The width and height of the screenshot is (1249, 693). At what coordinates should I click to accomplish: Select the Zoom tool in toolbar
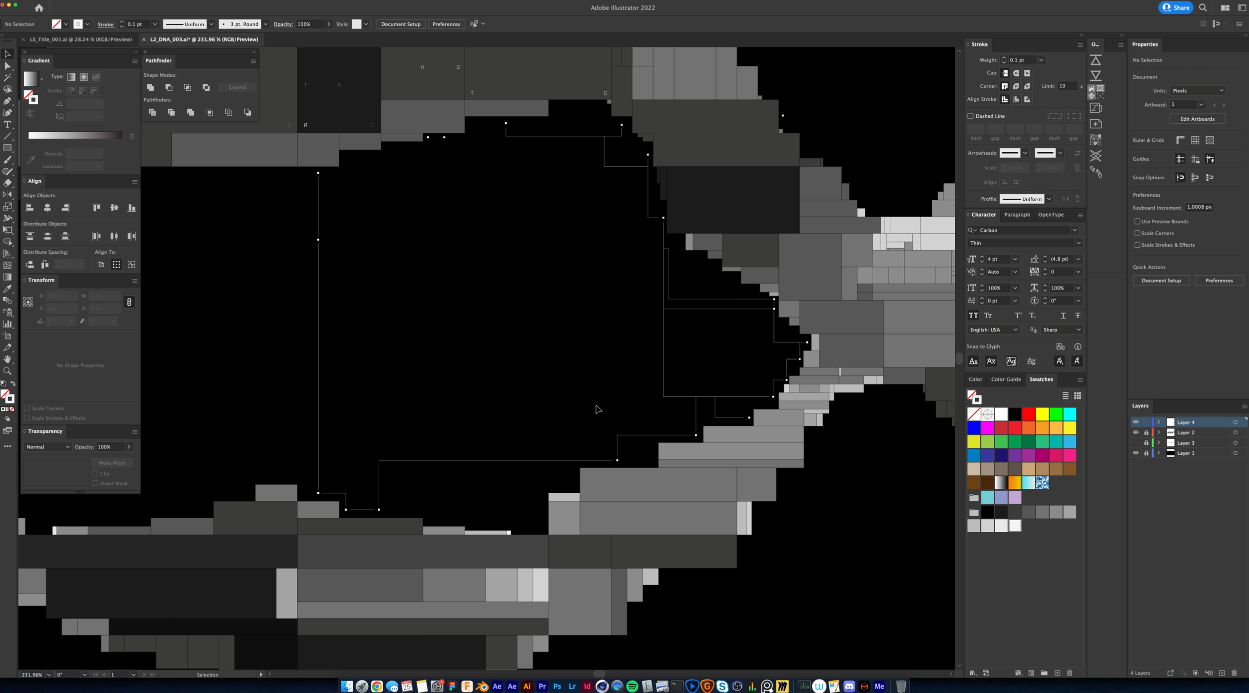pyautogui.click(x=7, y=371)
